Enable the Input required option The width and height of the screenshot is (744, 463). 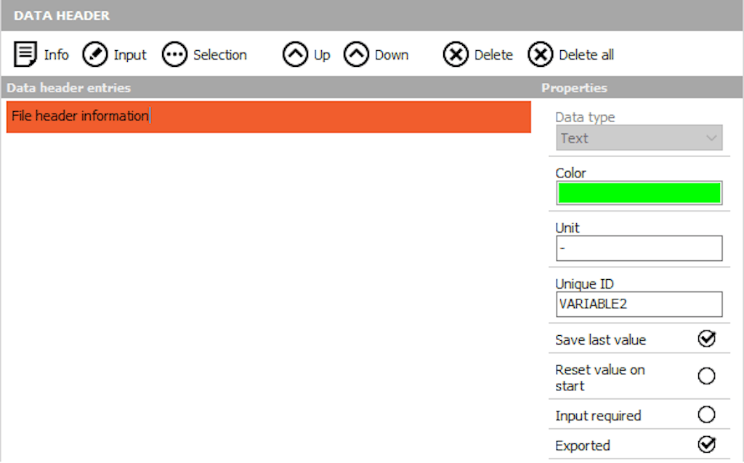point(706,414)
